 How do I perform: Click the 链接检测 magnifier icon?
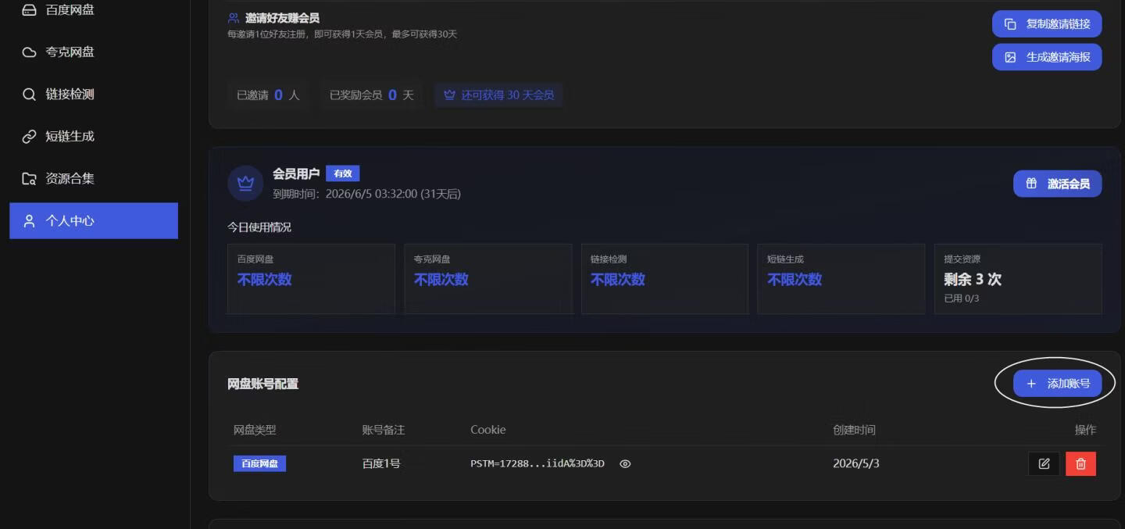pyautogui.click(x=29, y=95)
